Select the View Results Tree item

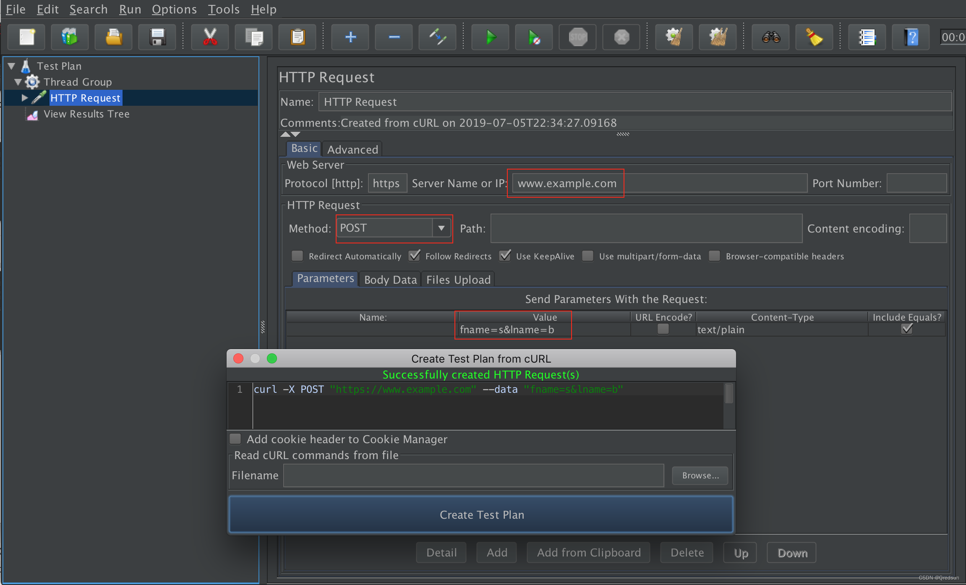click(x=89, y=114)
